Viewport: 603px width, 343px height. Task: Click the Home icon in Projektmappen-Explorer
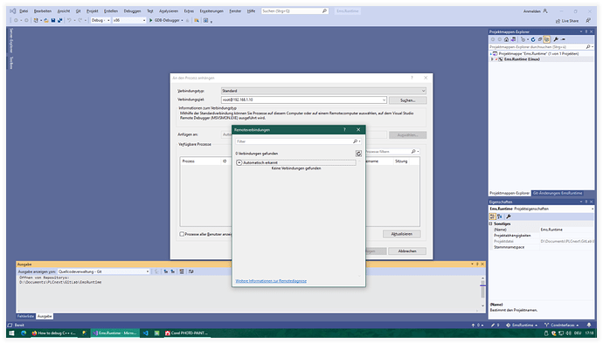coord(507,39)
